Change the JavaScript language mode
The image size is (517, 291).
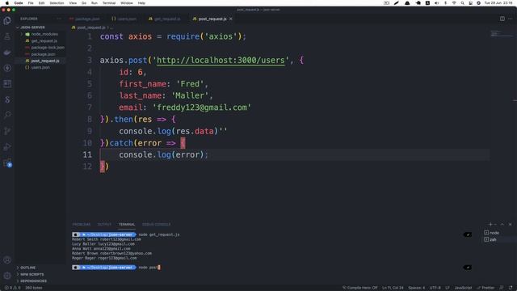(x=463, y=288)
